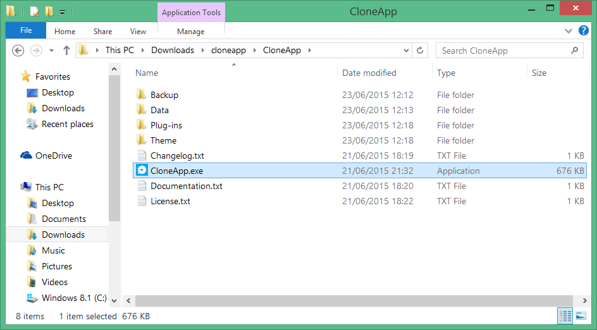This screenshot has height=330, width=597.
Task: Select the This PC tree node
Action: pyautogui.click(x=49, y=187)
